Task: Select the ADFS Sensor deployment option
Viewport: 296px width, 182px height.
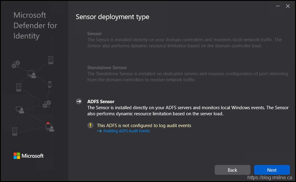Action: [x=101, y=102]
